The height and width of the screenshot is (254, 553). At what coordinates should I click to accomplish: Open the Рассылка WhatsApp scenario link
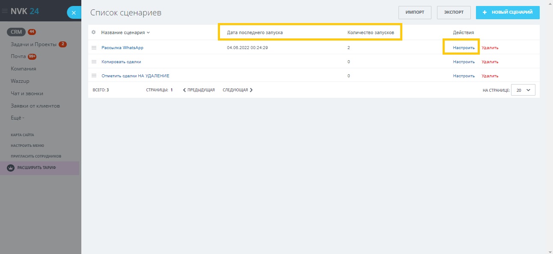coord(122,48)
